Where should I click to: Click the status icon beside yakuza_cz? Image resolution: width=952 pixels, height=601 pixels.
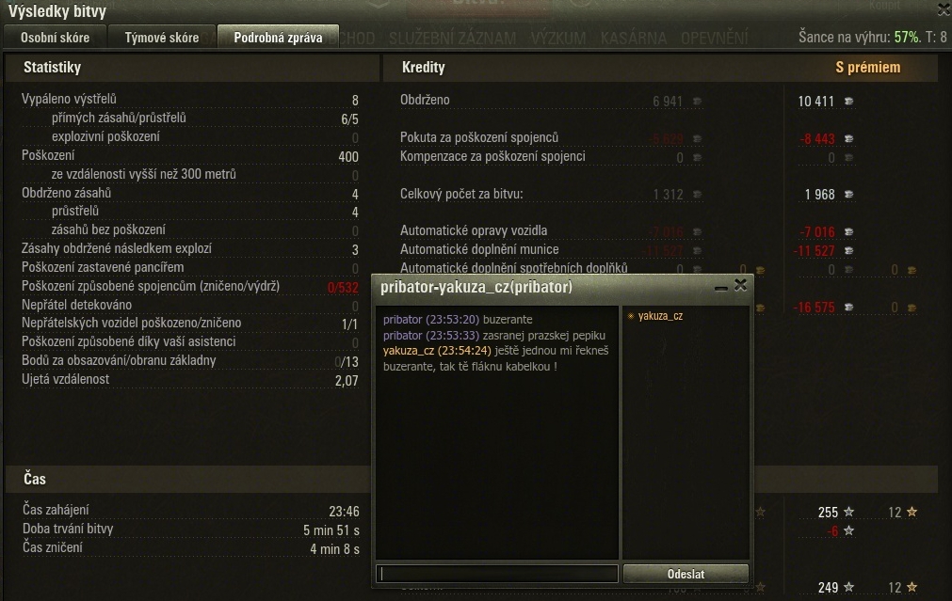click(631, 316)
